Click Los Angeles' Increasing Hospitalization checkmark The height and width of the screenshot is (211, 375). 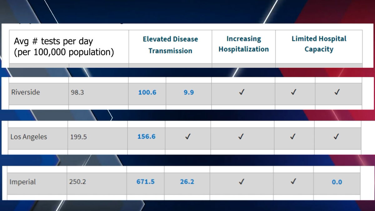point(241,137)
